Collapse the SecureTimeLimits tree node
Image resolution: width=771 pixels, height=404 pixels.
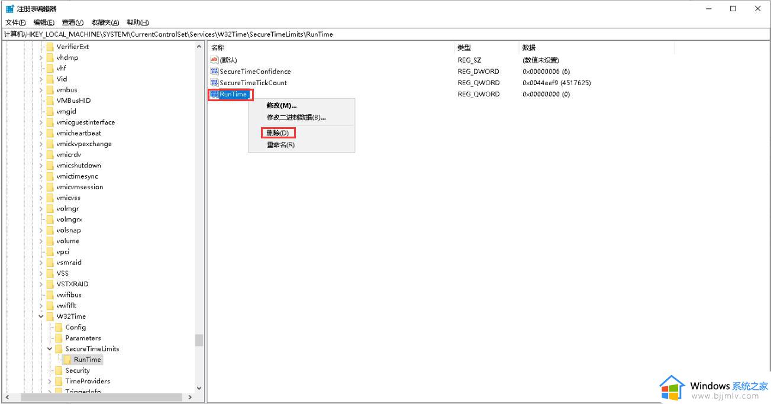coord(50,349)
